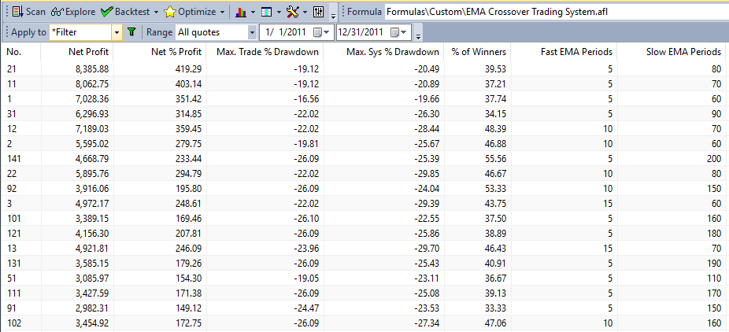Expand the Optimize dropdown arrow
Screen dimensions: 729x332
pyautogui.click(x=223, y=12)
